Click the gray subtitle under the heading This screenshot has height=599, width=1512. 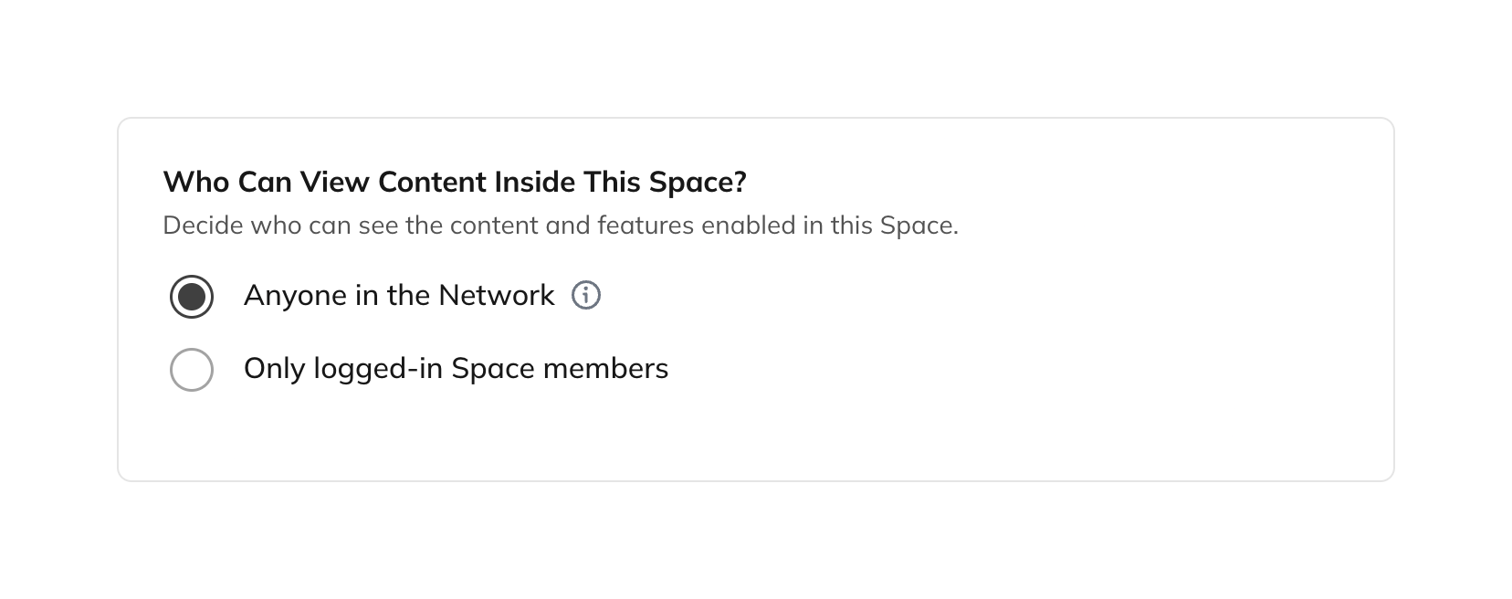point(560,226)
